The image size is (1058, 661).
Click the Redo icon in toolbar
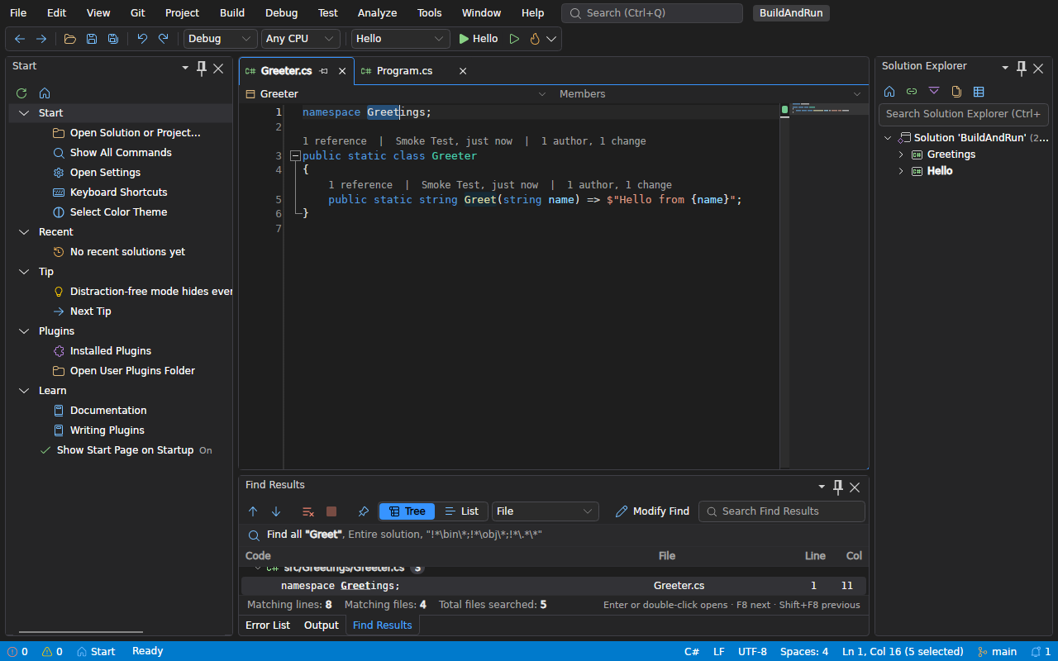point(164,39)
